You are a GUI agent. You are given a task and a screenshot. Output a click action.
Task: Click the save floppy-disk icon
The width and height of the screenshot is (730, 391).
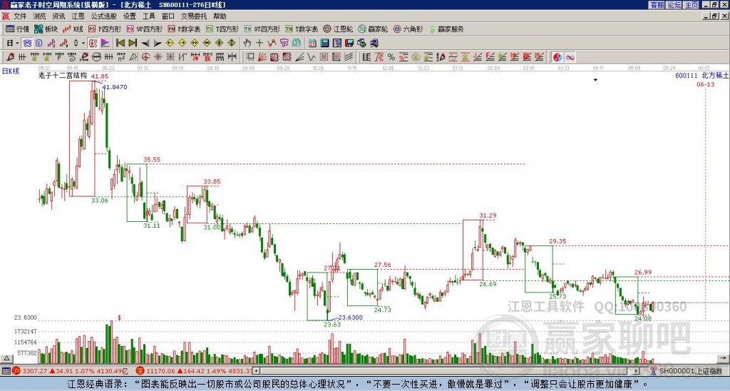[x=349, y=44]
